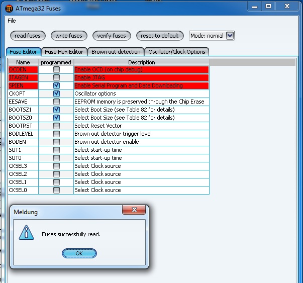
Task: Click the 'Select Reset Vector' description
Action: 142,126
